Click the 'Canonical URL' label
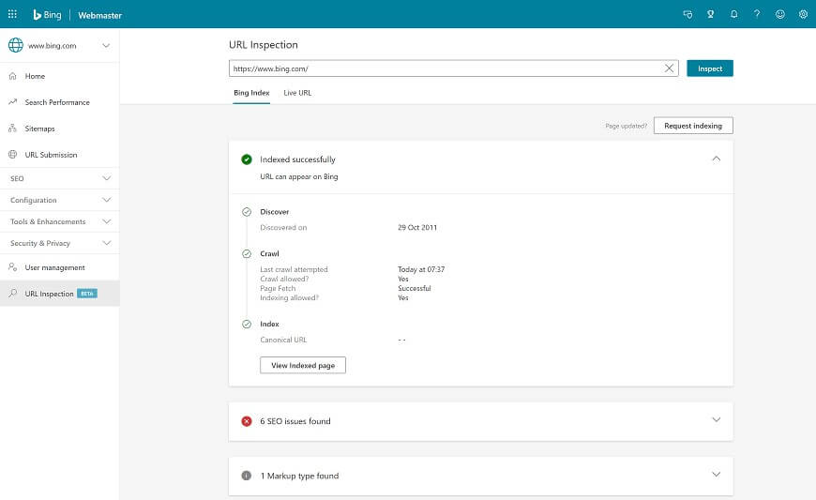 pos(283,340)
